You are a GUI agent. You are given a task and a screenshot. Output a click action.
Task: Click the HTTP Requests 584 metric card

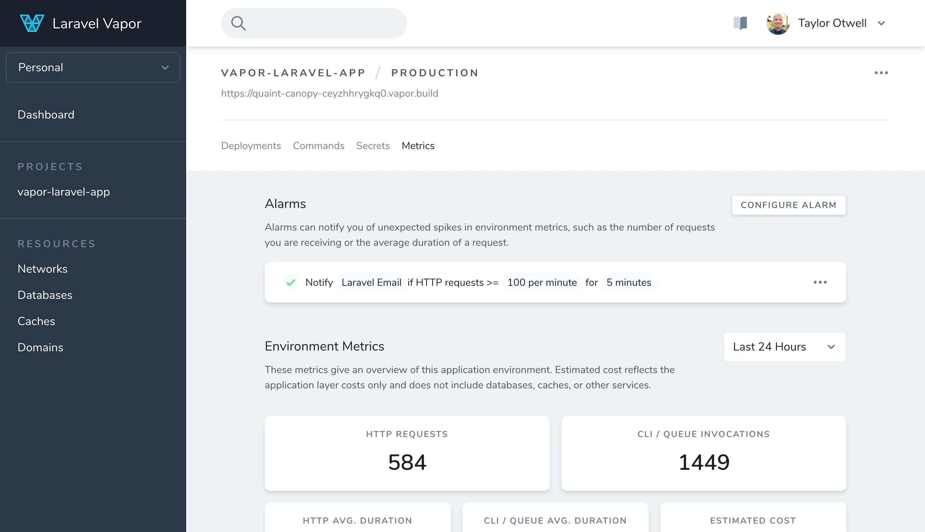click(407, 453)
